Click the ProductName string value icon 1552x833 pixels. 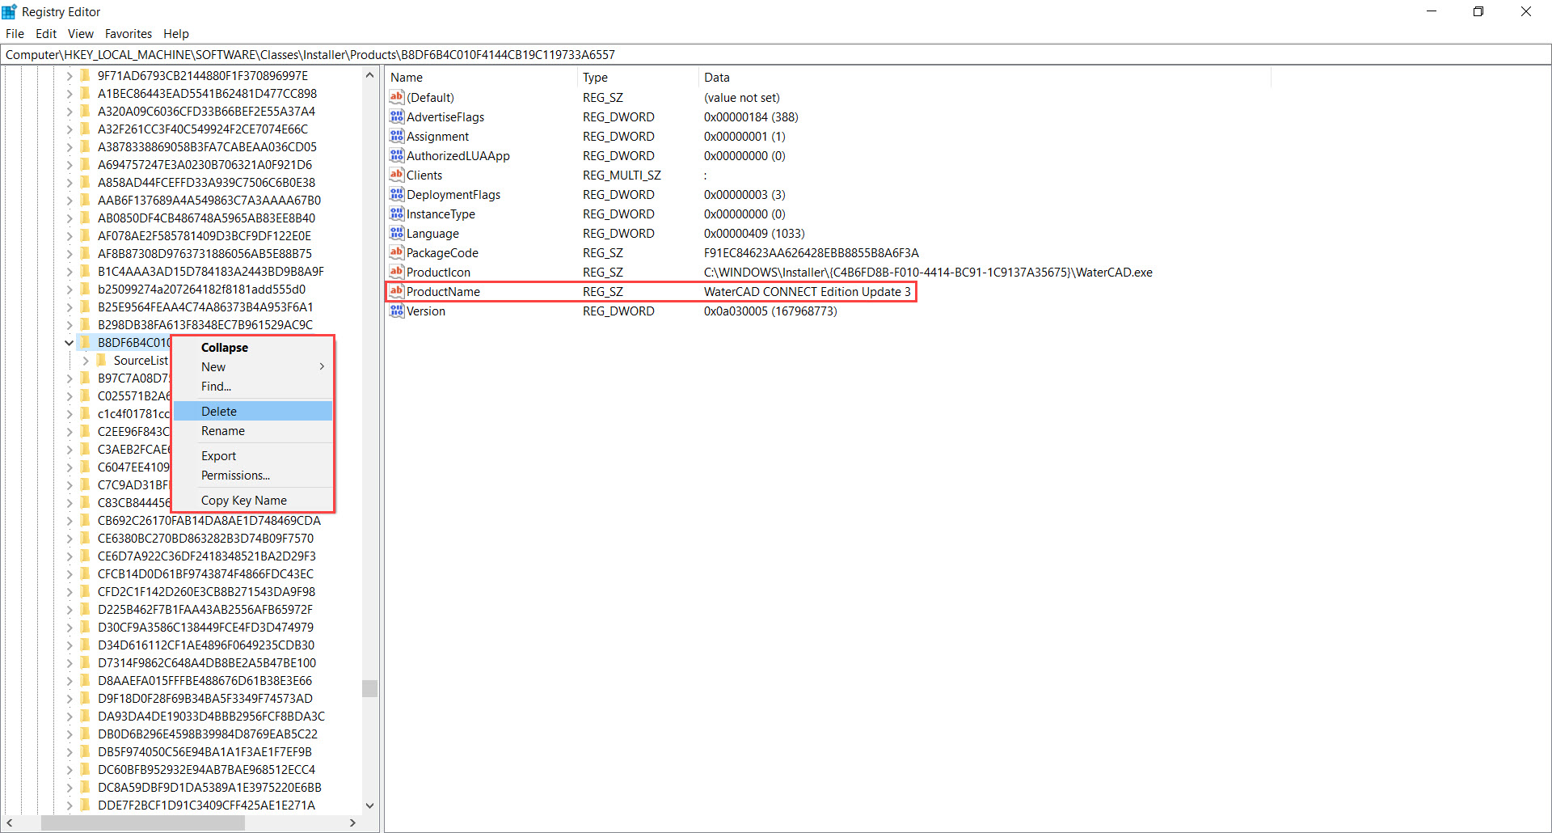[396, 291]
